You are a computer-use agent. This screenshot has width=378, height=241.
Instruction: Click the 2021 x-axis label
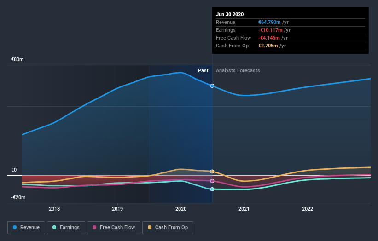click(244, 209)
